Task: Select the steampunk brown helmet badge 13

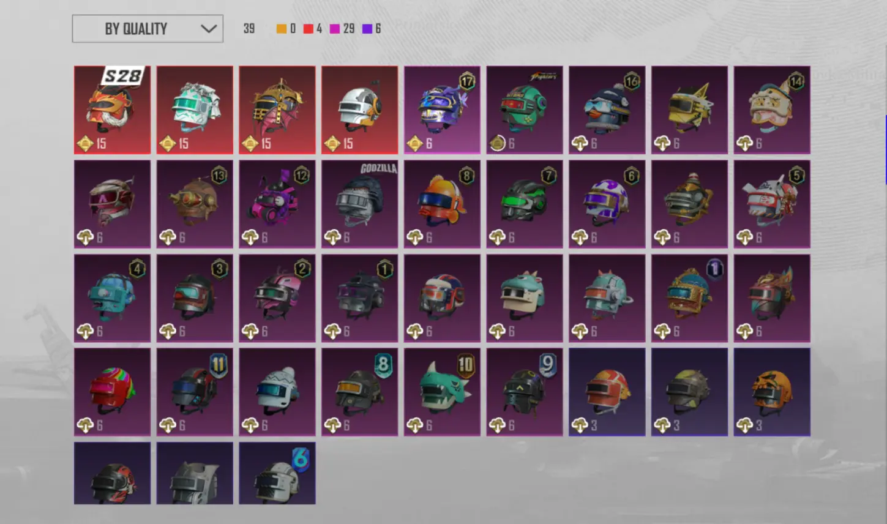Action: [x=195, y=204]
